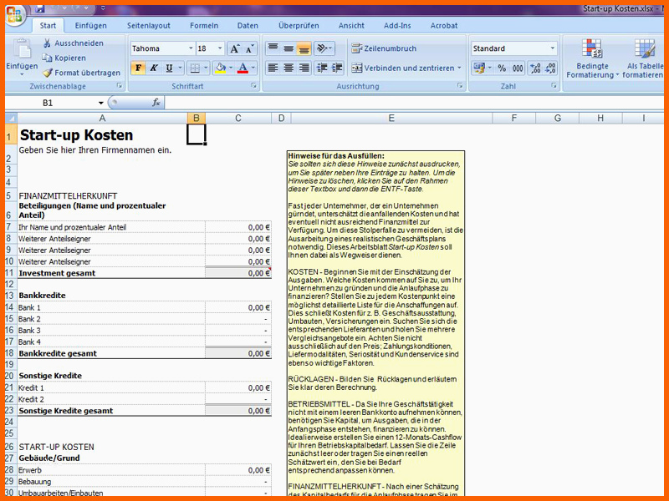
Task: Copy selection with Kopieren
Action: pyautogui.click(x=64, y=58)
